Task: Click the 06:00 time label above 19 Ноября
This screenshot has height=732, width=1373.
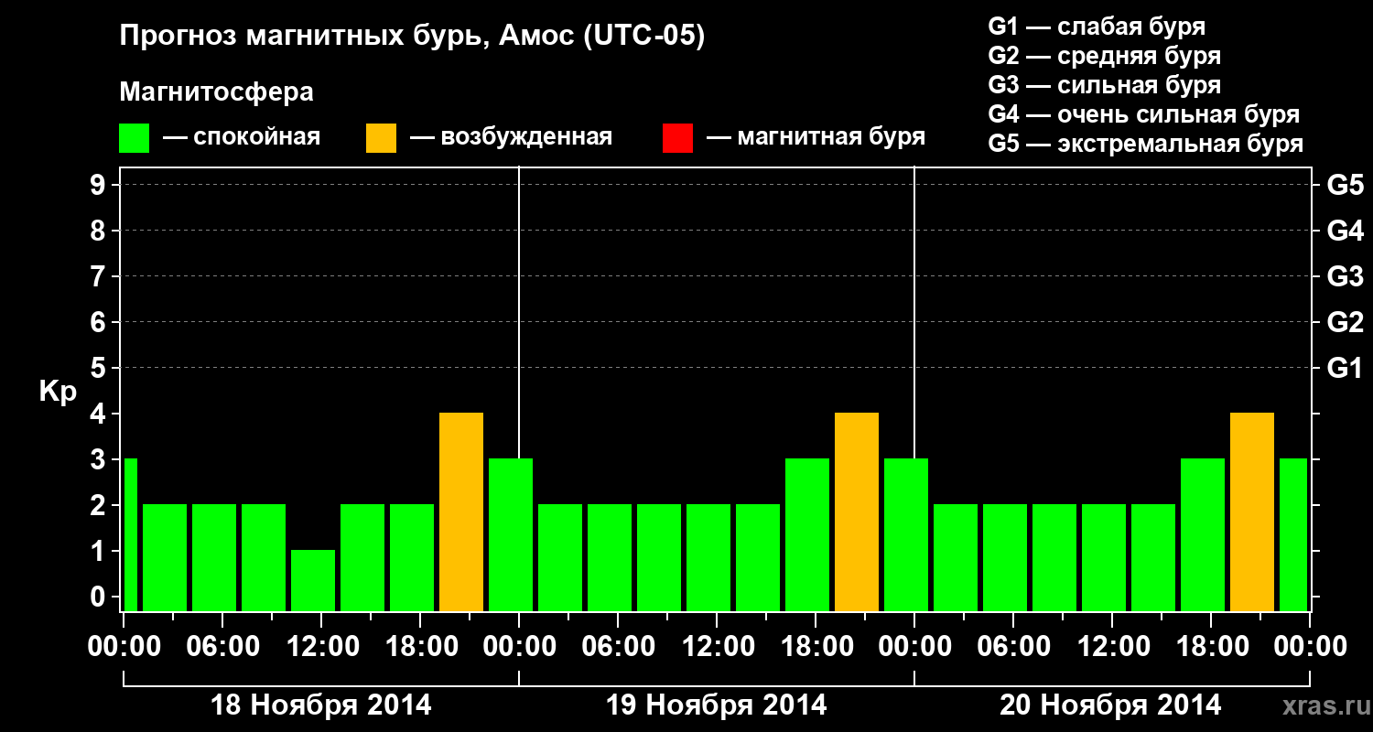Action: click(618, 647)
